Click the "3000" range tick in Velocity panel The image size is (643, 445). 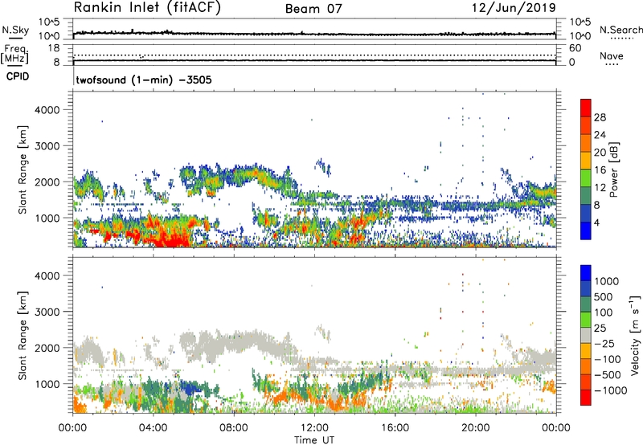[47, 312]
